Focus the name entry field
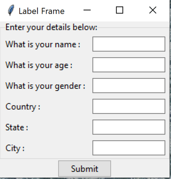Viewport: 171px width, 179px height. pyautogui.click(x=129, y=44)
